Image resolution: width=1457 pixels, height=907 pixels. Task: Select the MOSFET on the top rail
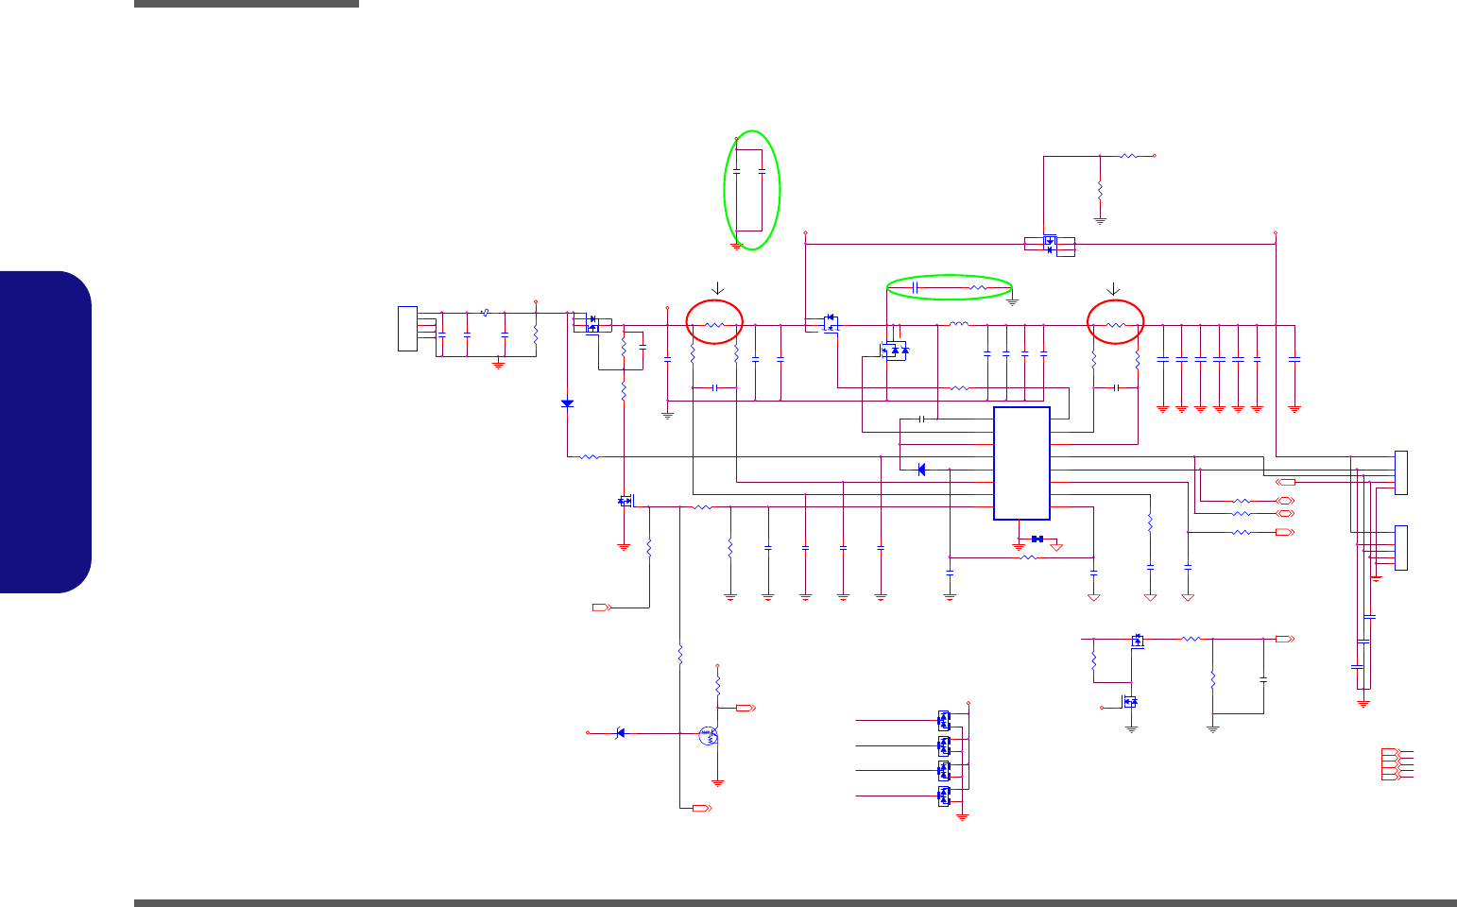point(1050,244)
